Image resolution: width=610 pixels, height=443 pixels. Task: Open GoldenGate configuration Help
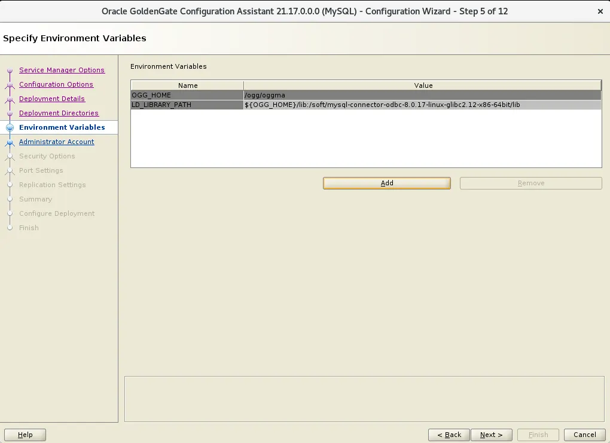pos(25,435)
